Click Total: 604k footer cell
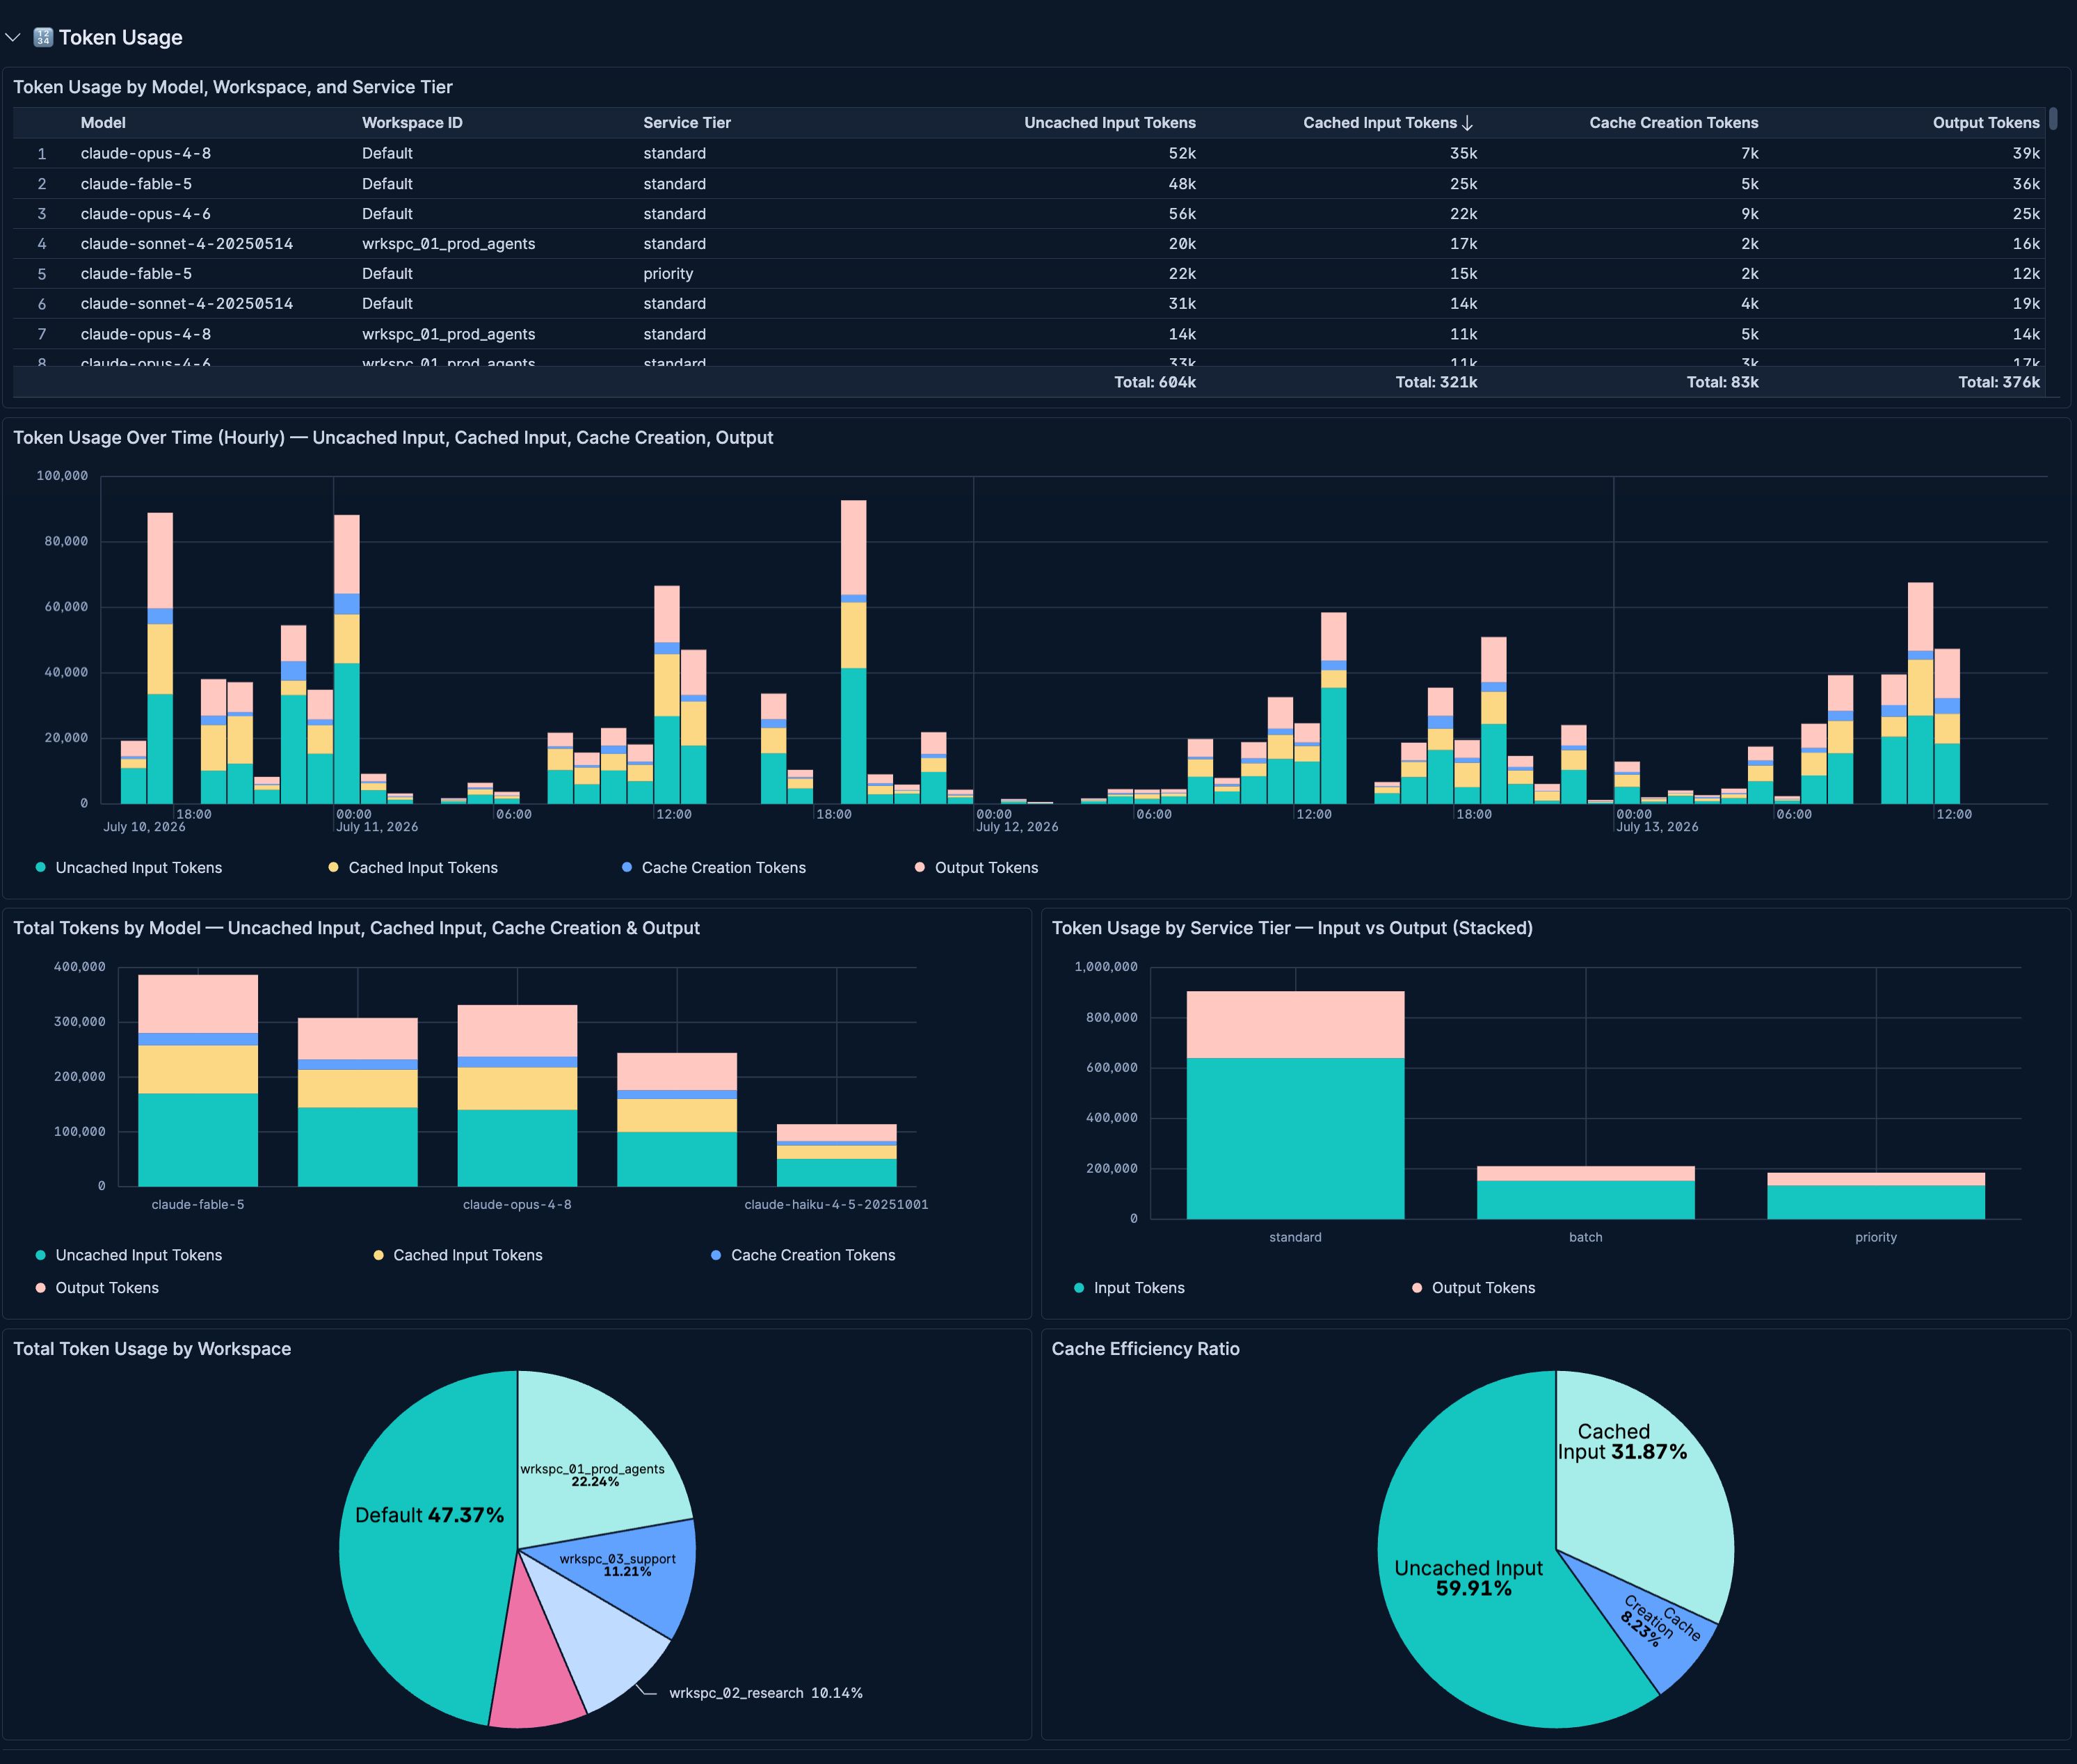This screenshot has width=2077, height=1764. 1155,382
